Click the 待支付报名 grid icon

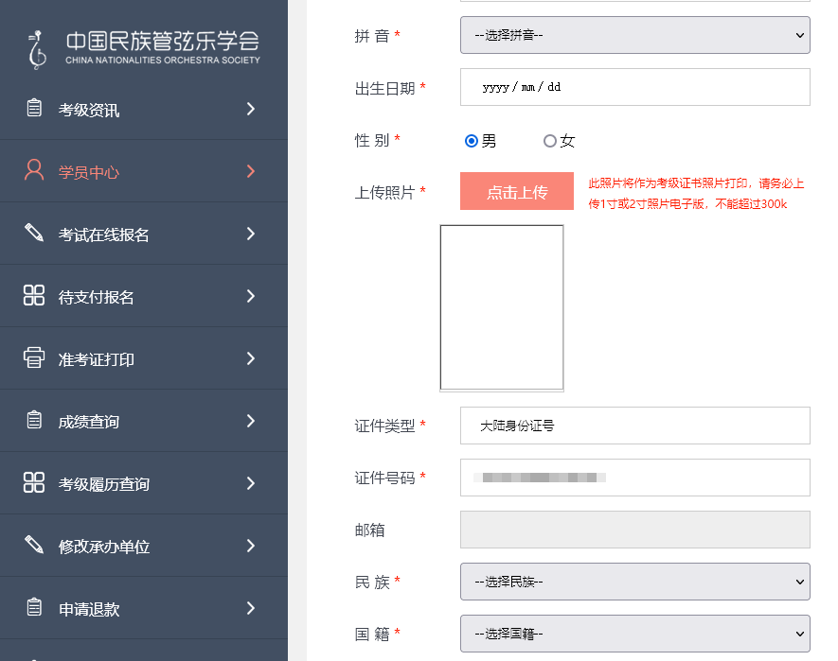pos(35,295)
